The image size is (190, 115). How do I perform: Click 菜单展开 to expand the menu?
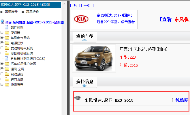pyautogui.click(x=11, y=12)
